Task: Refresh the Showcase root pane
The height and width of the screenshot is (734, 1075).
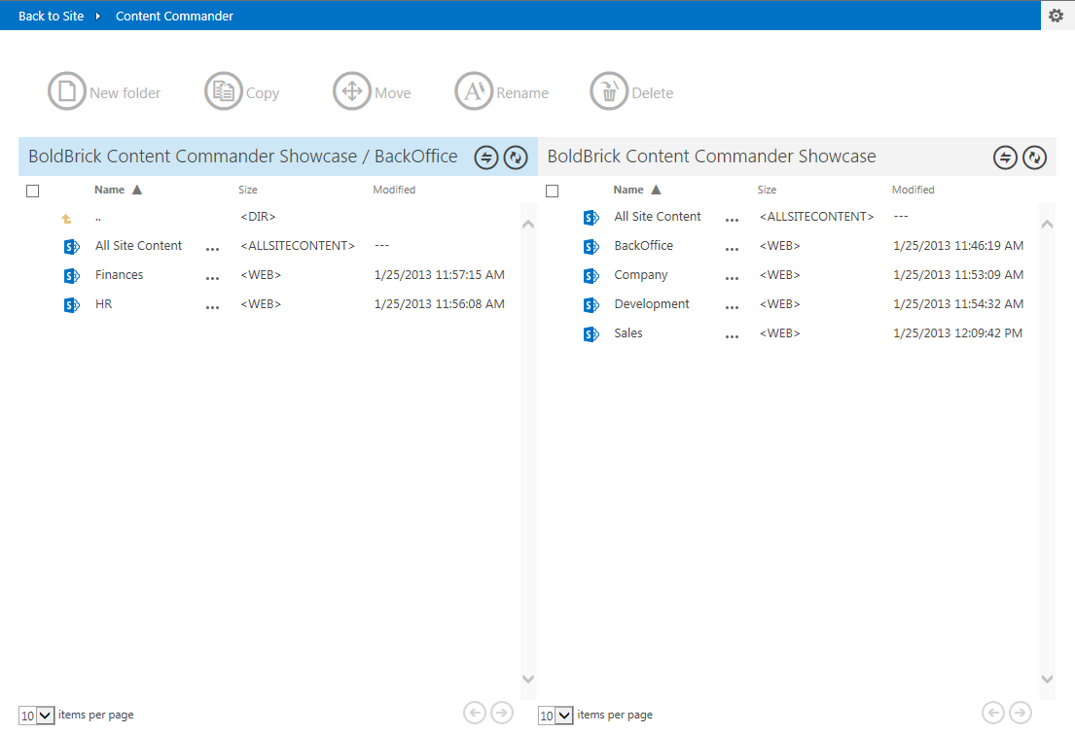Action: click(1034, 157)
